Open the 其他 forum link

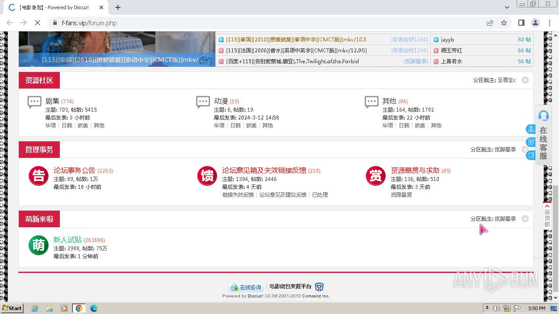389,101
